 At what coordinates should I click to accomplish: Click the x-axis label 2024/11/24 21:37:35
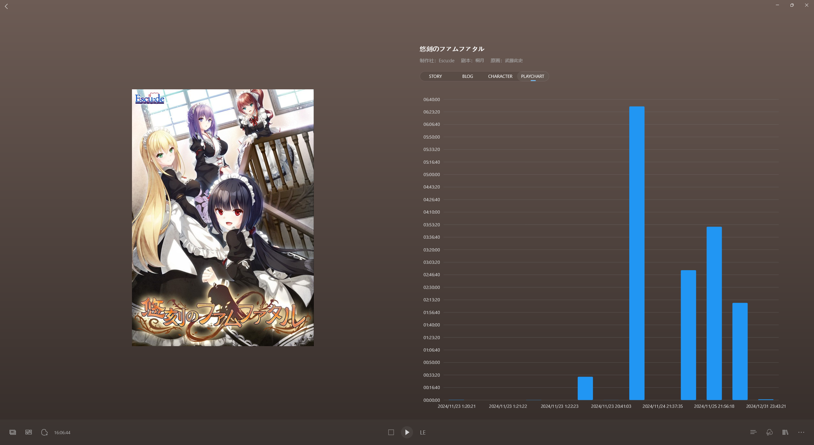point(663,406)
